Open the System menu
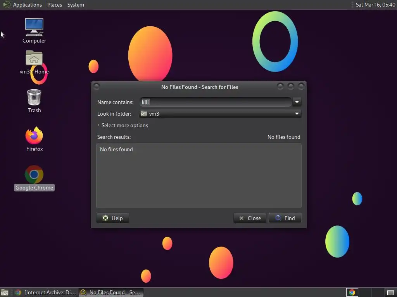 pos(76,5)
